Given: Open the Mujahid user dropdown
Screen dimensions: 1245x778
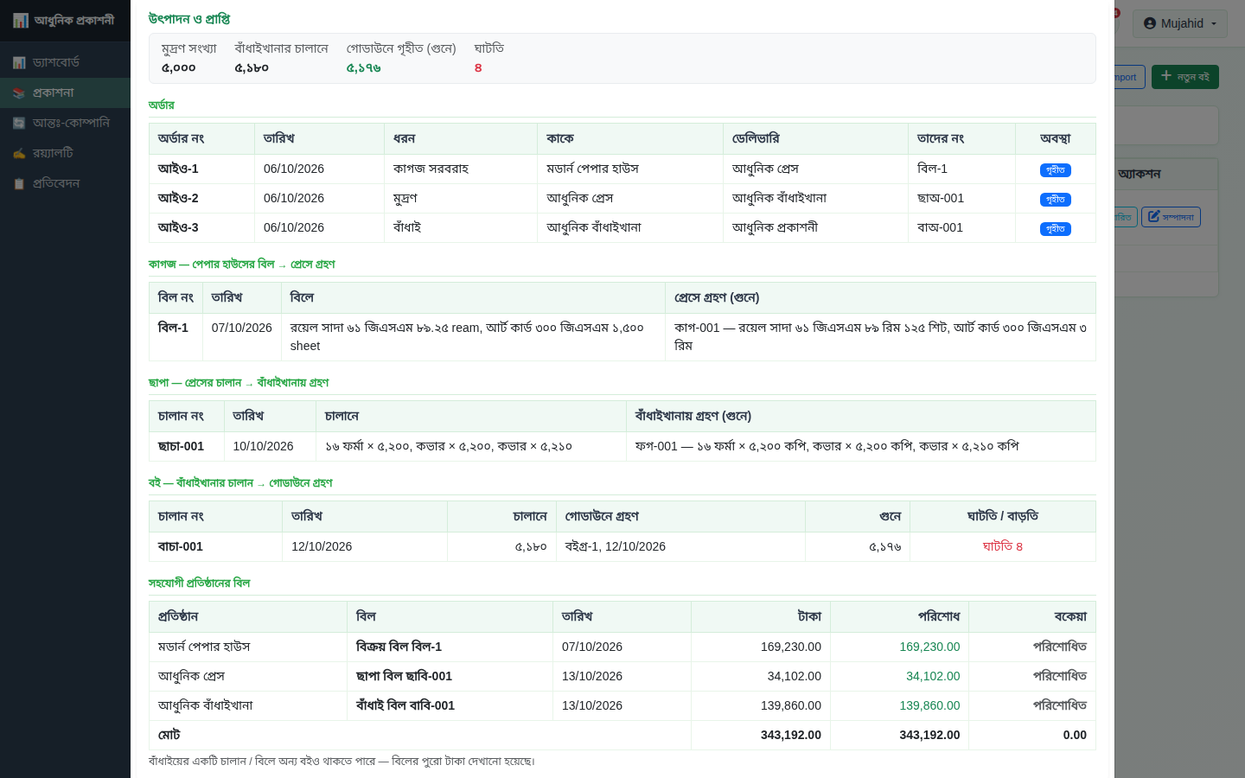Looking at the screenshot, I should coord(1179,23).
